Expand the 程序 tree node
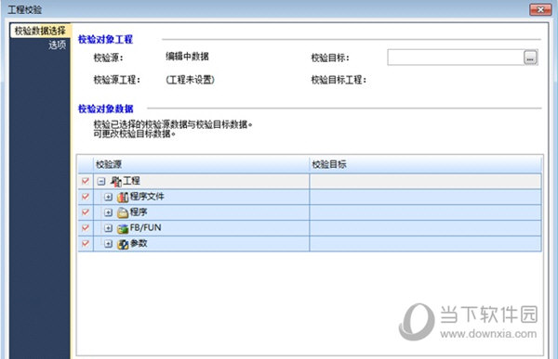This screenshot has width=558, height=359. [109, 212]
